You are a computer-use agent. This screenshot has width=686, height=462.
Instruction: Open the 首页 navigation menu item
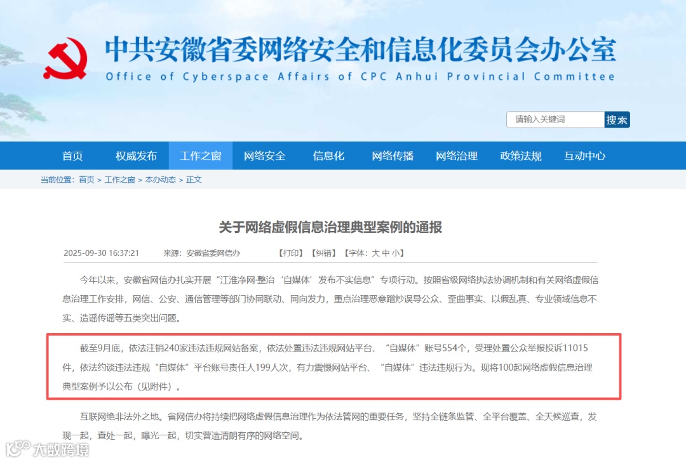pos(72,155)
